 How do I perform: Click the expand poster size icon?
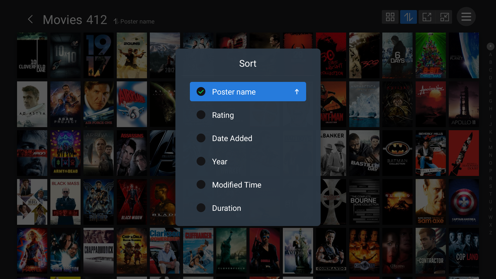pyautogui.click(x=427, y=17)
